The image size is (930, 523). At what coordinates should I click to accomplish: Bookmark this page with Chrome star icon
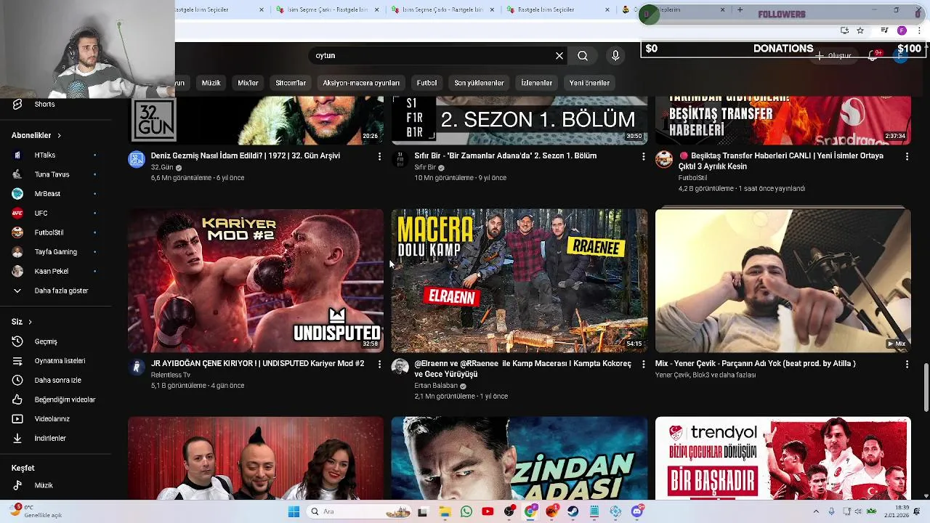coord(860,31)
